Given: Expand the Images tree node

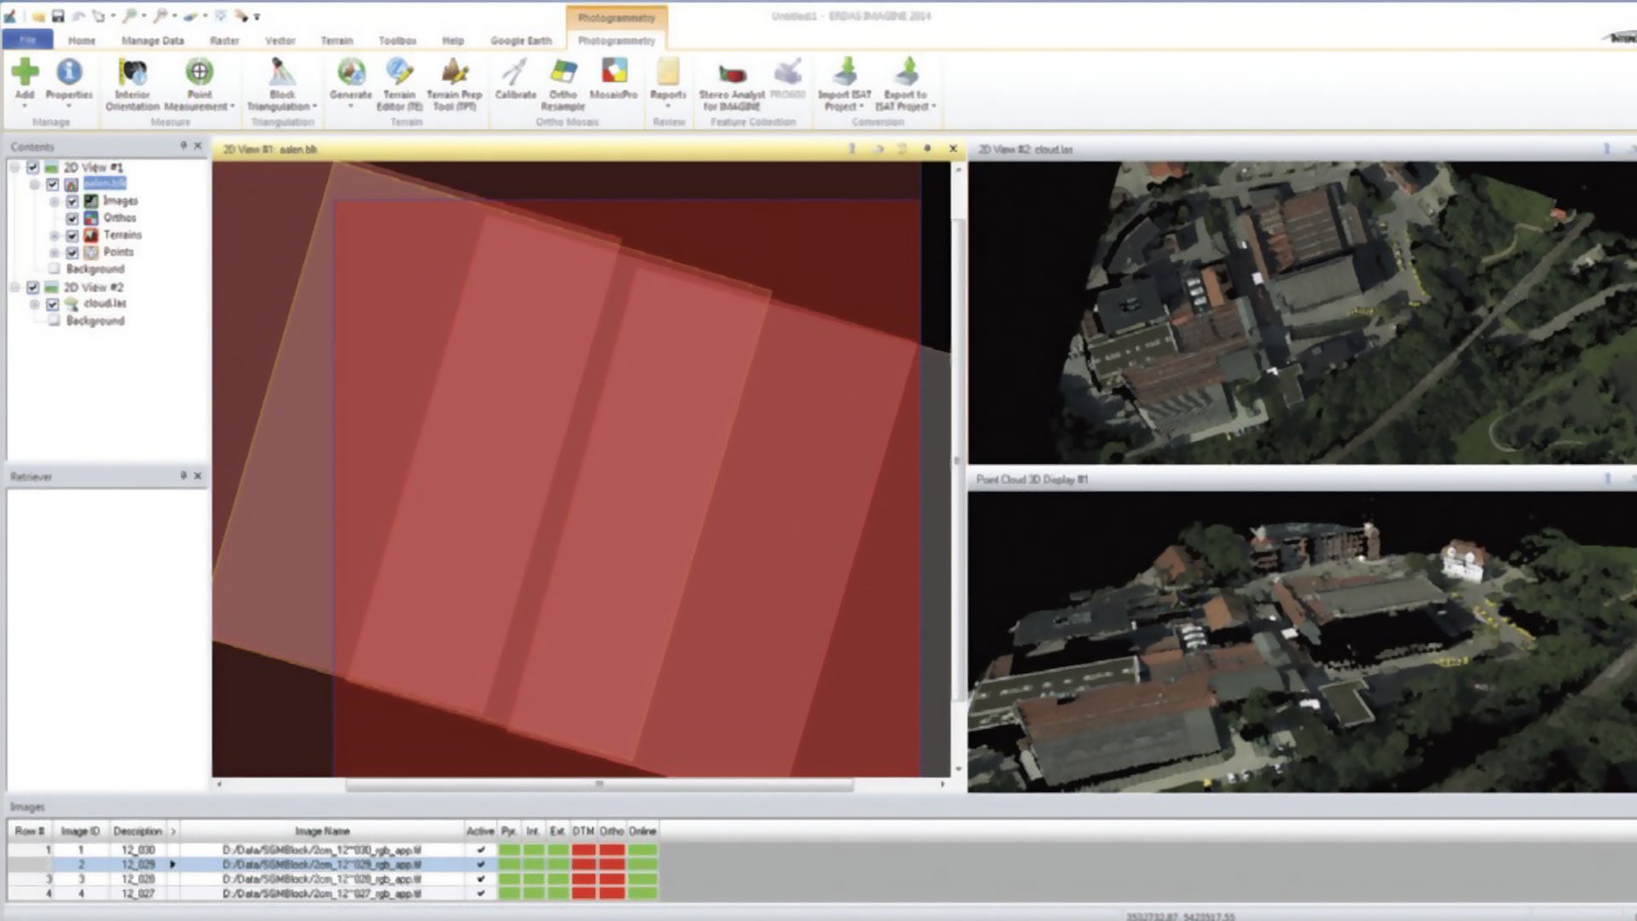Looking at the screenshot, I should [54, 202].
